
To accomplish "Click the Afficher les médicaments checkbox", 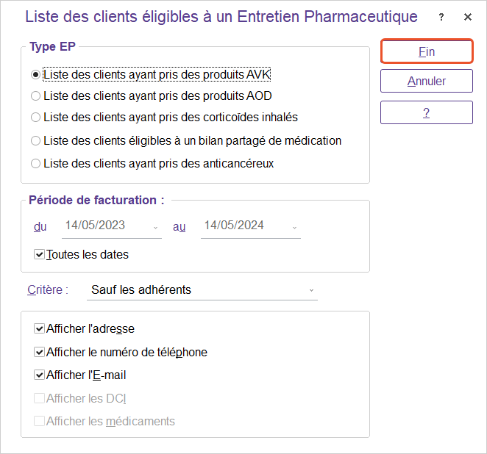I will click(39, 421).
